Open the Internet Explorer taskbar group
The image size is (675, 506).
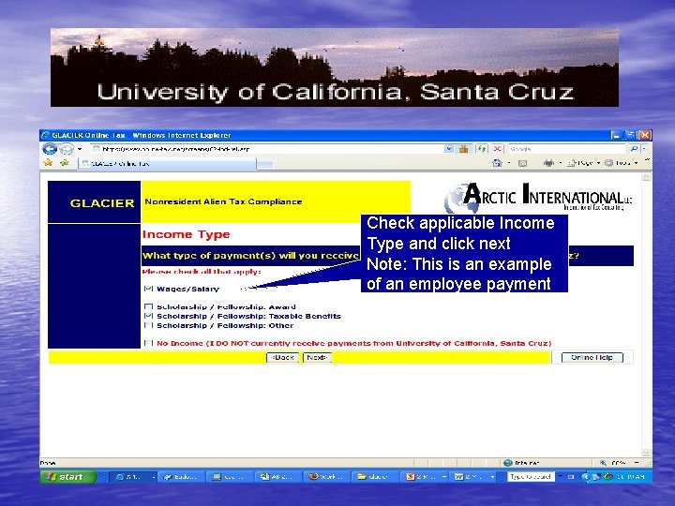point(134,477)
